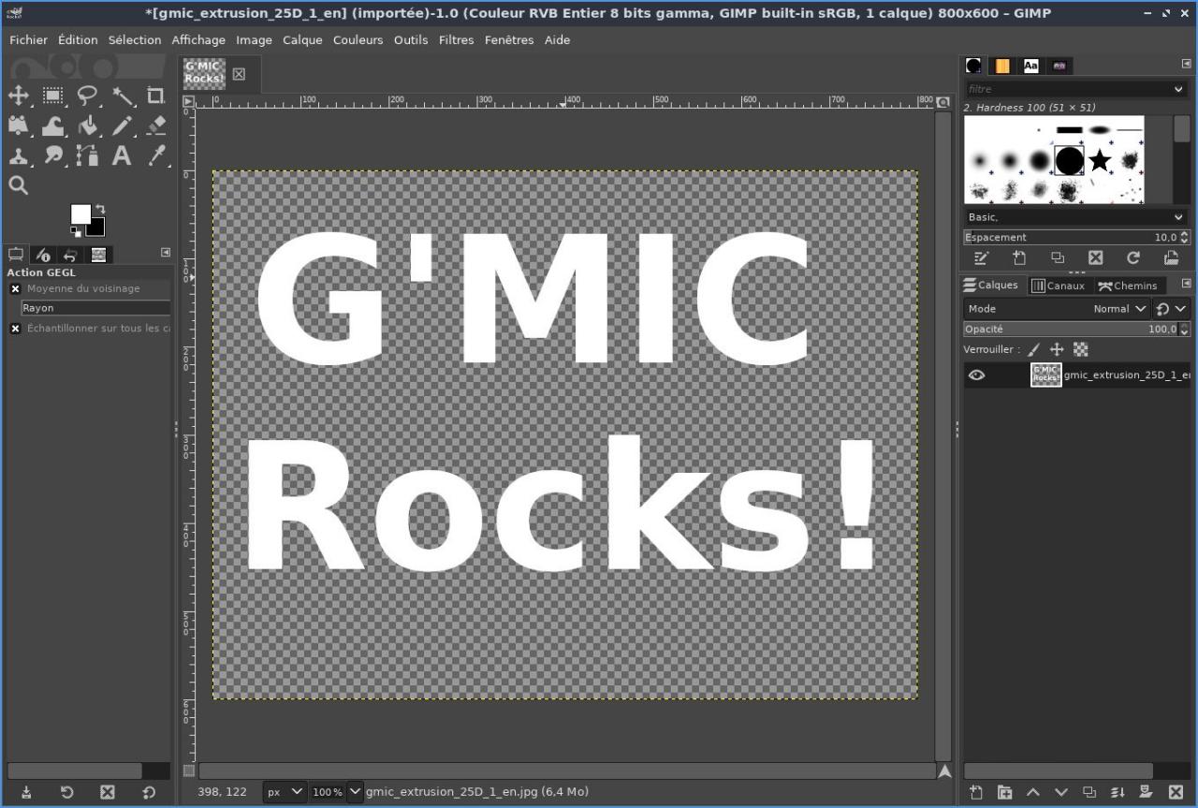
Task: Open the Fichier menu
Action: pos(28,40)
